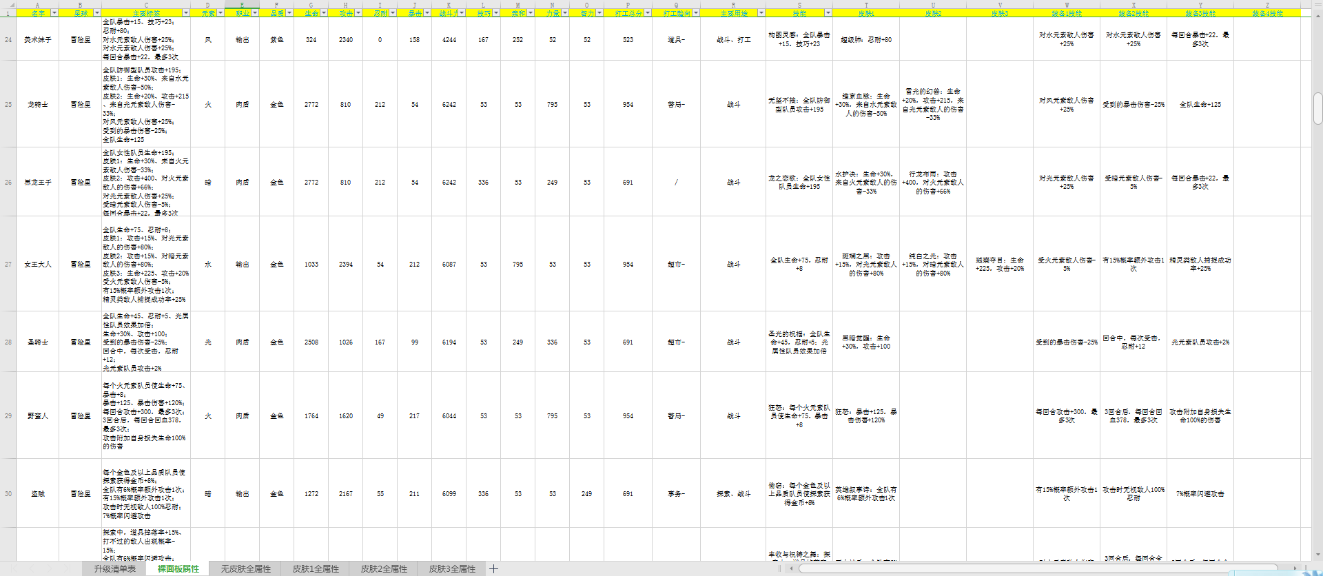Select life value 1764 in row 29
1323x576 pixels.
tap(311, 416)
